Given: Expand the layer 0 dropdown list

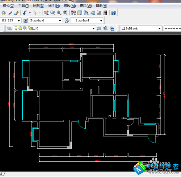Looking at the screenshot, I should [93, 29].
